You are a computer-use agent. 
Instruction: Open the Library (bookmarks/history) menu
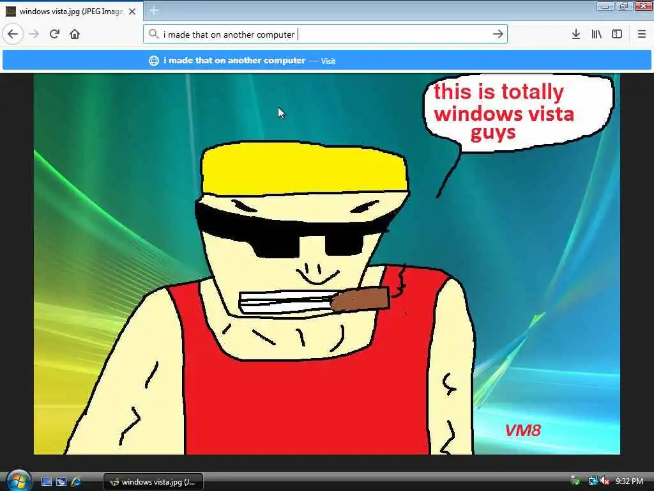[597, 34]
